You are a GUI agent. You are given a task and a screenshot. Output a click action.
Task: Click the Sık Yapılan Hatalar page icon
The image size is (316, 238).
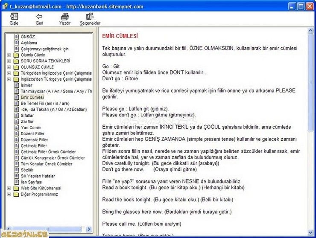click(17, 176)
